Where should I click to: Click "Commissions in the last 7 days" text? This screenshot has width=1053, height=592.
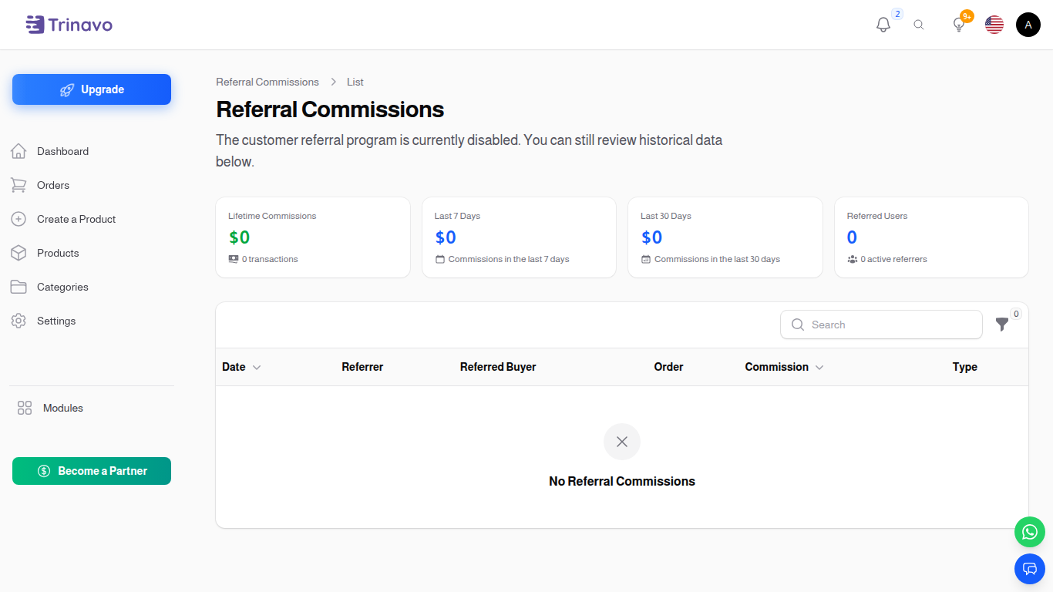tap(509, 259)
